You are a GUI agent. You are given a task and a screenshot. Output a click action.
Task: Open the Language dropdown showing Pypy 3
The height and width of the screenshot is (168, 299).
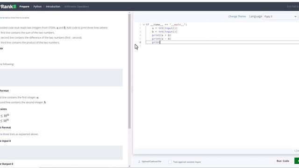pos(280,17)
